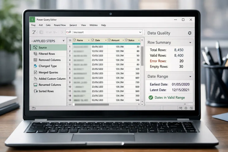Toggle the Date column type checkbox icon

(x=93, y=40)
